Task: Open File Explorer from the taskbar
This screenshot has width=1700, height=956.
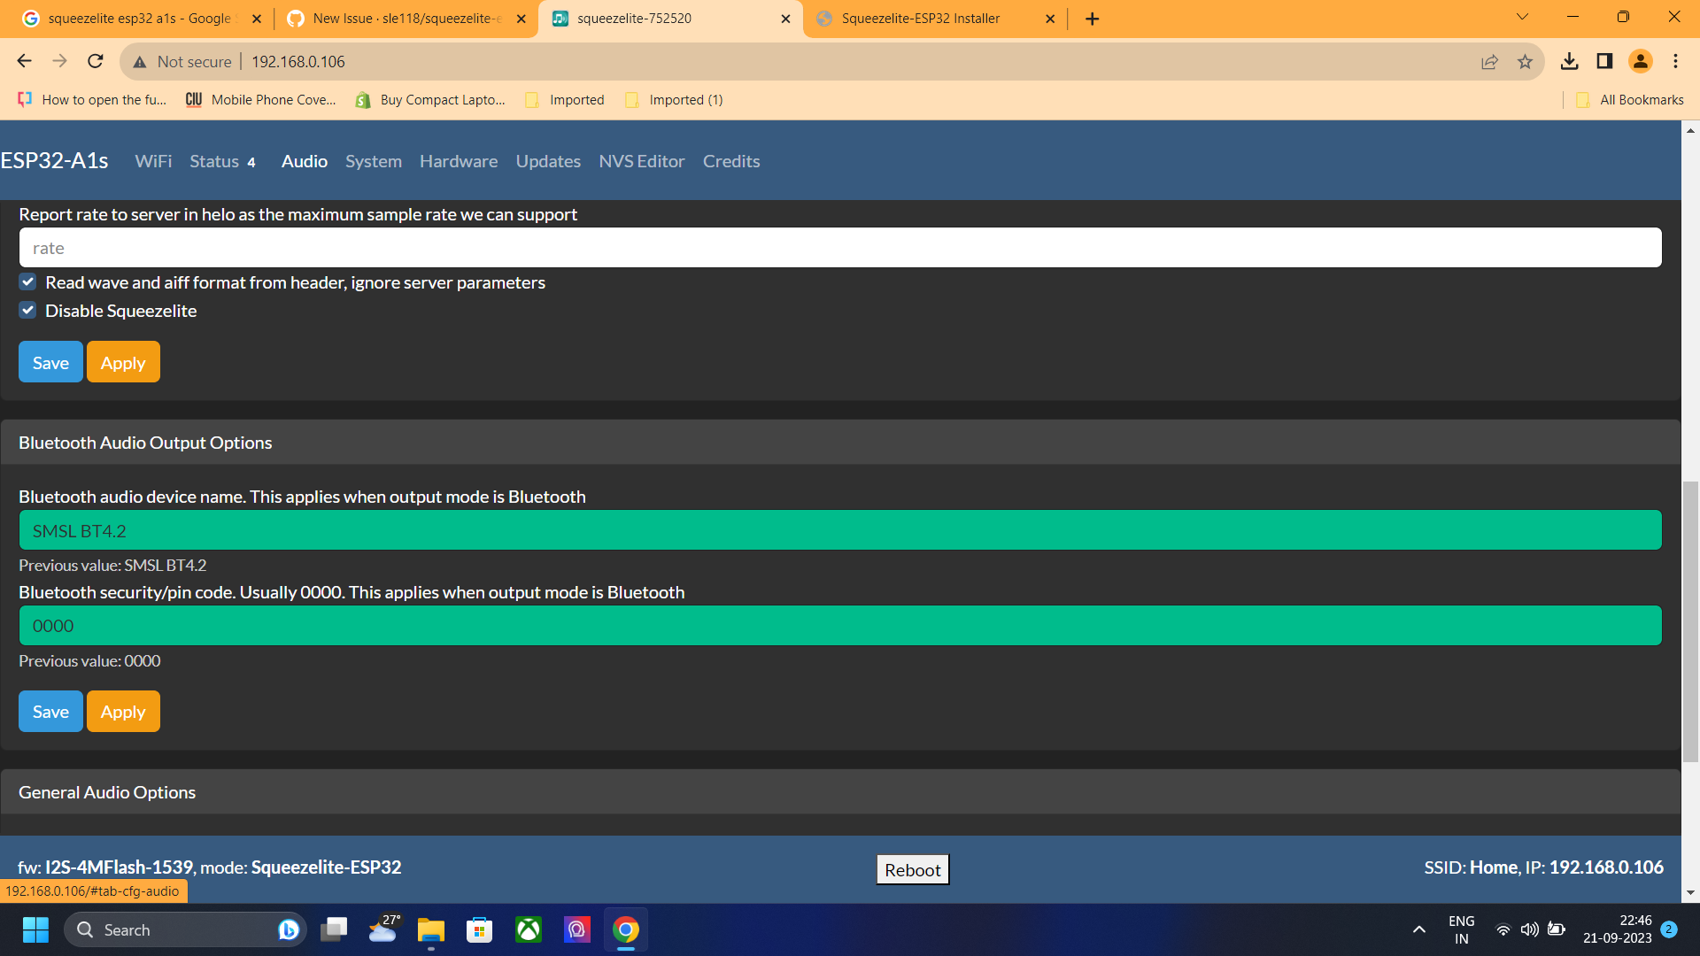Action: (430, 929)
